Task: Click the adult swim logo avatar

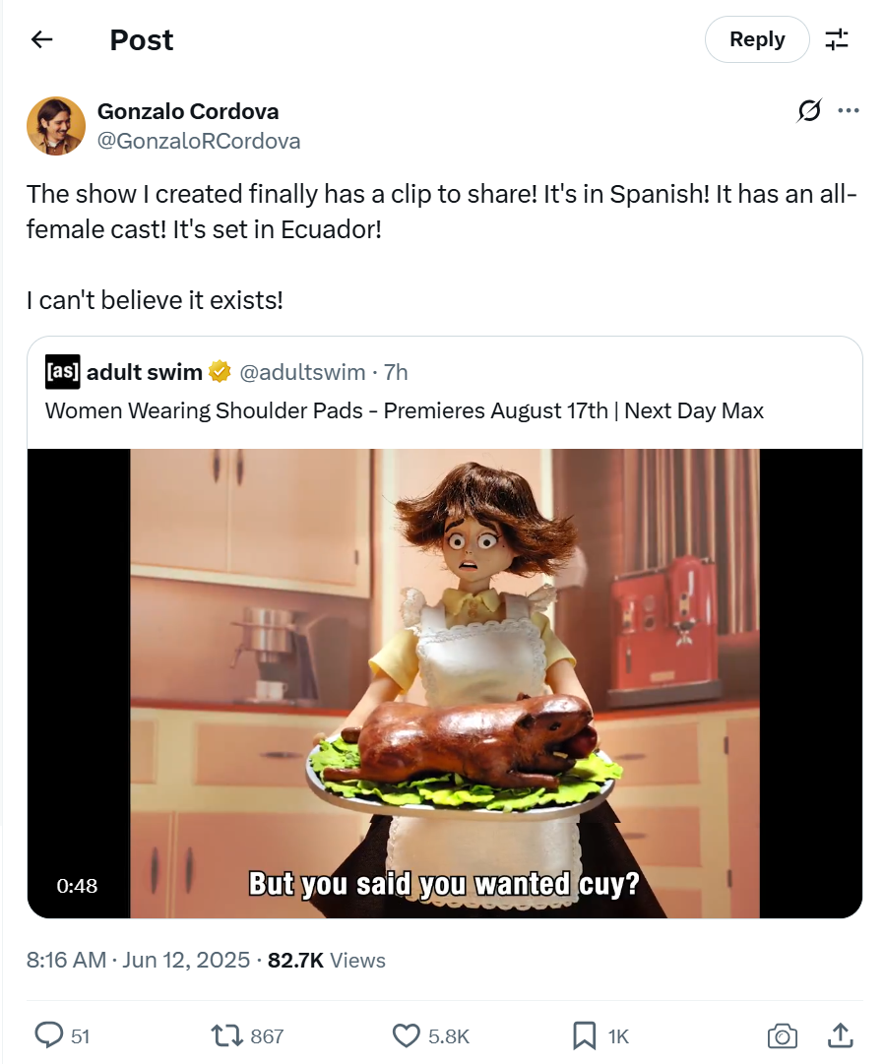Action: [62, 372]
